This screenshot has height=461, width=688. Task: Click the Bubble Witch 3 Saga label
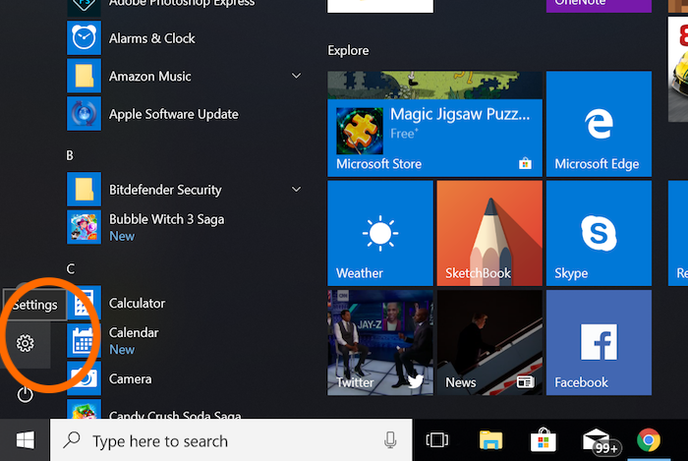167,219
